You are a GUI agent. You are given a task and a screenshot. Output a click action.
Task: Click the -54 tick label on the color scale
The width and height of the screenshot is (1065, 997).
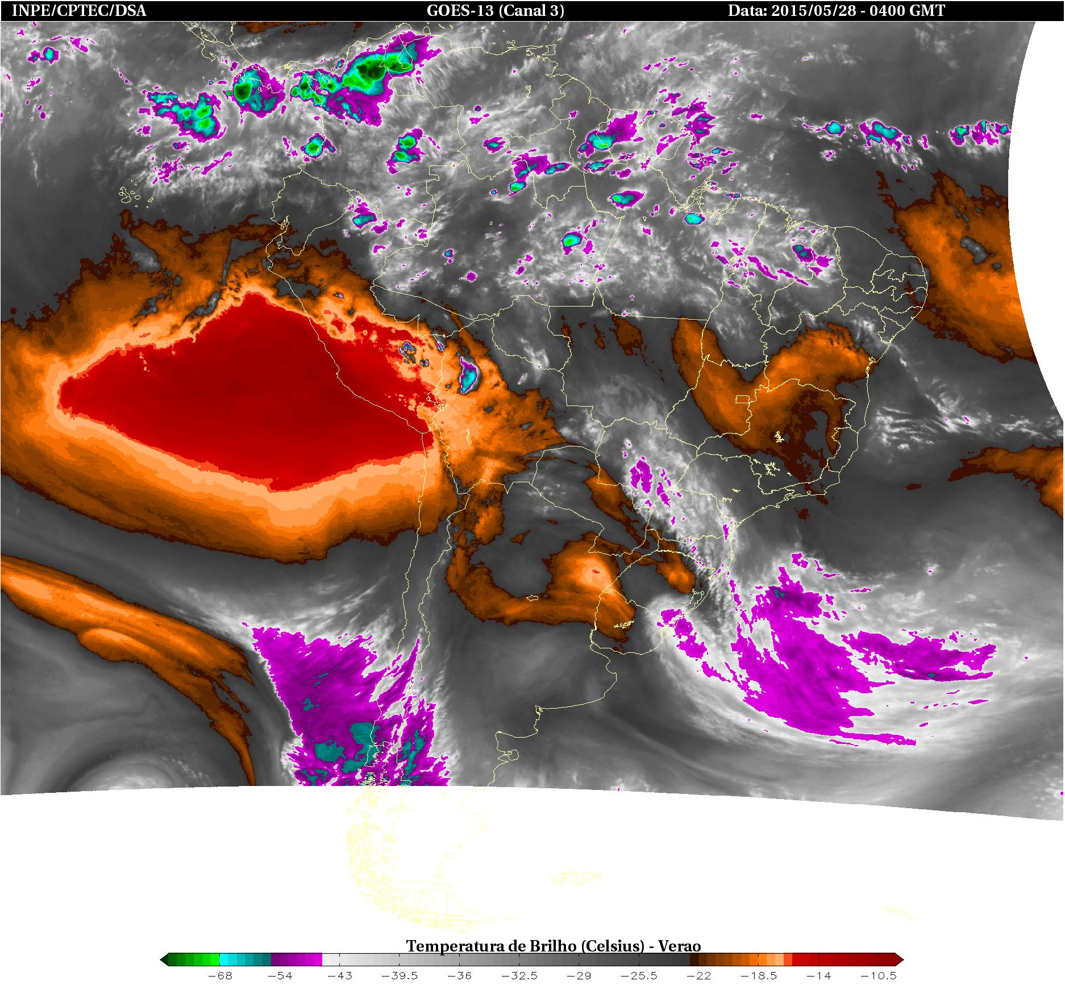pos(280,976)
